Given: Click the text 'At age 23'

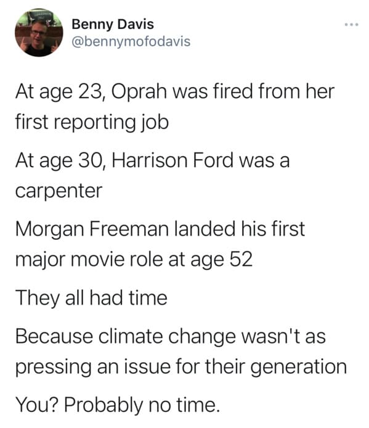Looking at the screenshot, I should point(59,92).
